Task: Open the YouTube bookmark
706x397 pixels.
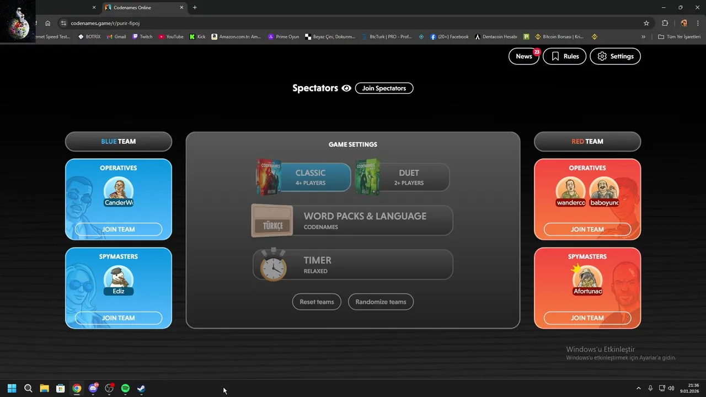Action: (171, 37)
